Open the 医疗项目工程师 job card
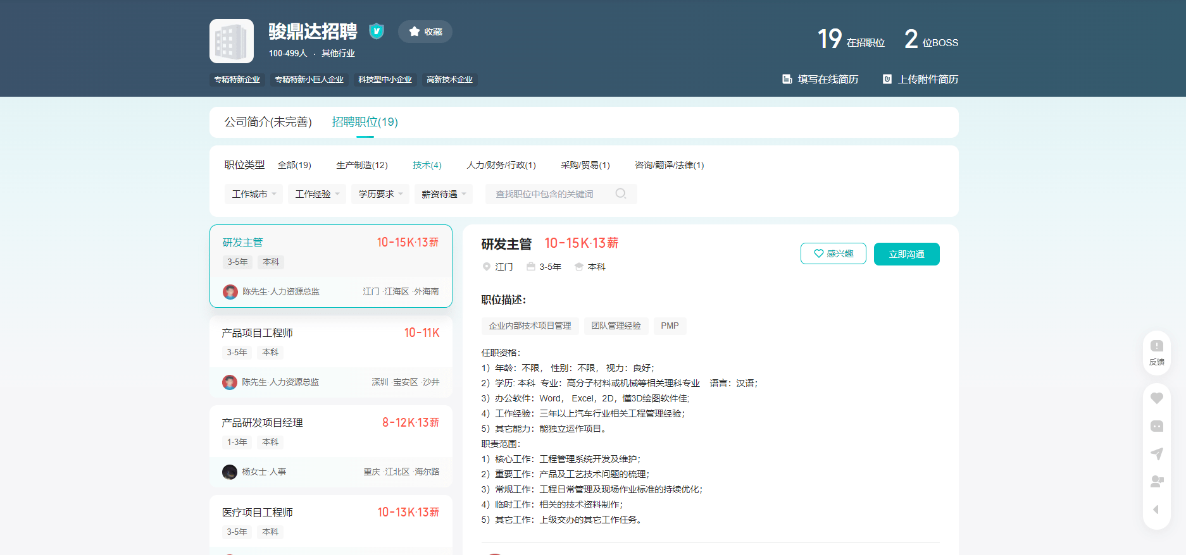Viewport: 1186px width, 555px height. click(331, 525)
